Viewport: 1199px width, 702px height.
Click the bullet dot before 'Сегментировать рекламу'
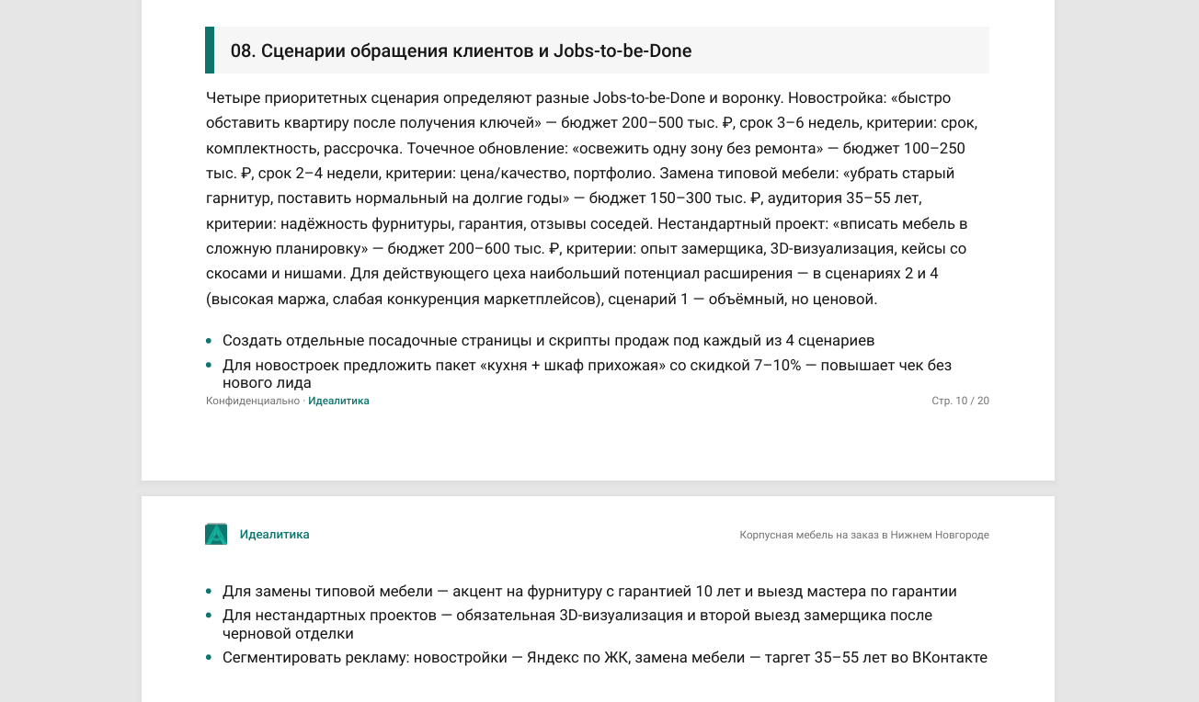pyautogui.click(x=210, y=658)
